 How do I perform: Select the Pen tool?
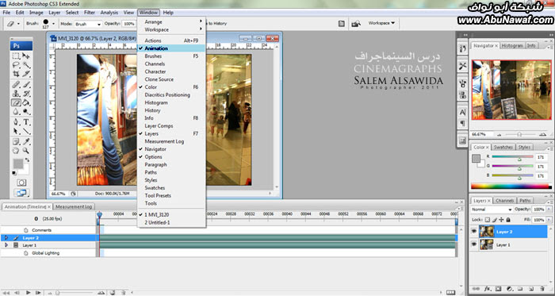(x=17, y=122)
